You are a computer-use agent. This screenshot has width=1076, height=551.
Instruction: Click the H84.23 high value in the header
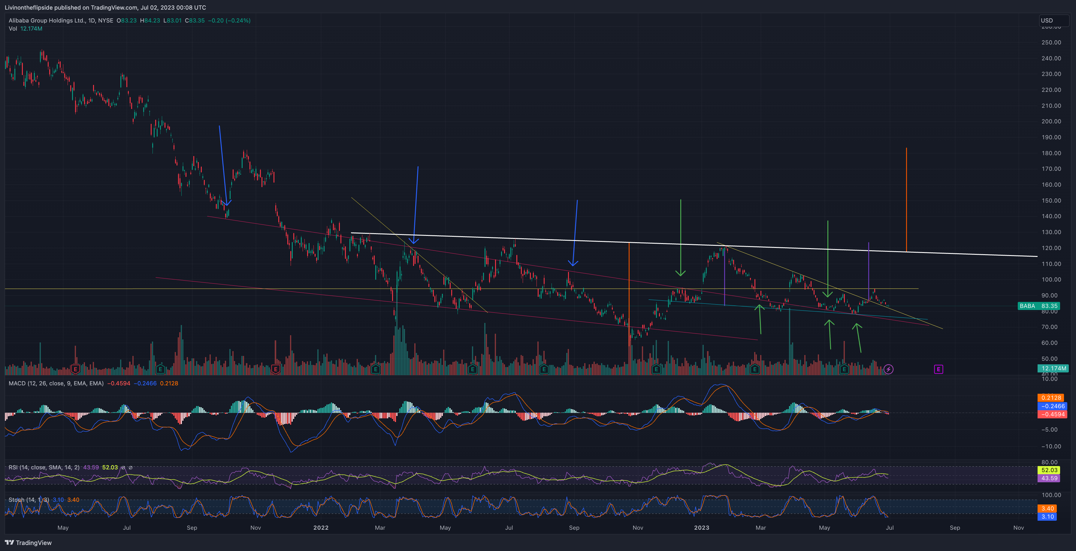click(x=150, y=20)
